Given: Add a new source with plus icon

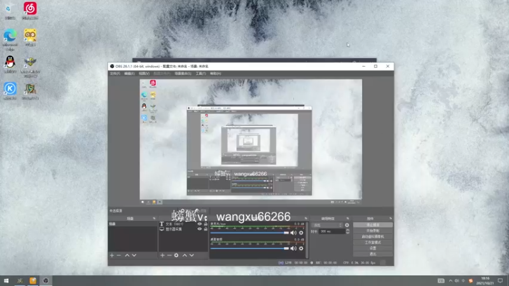Looking at the screenshot, I should tap(162, 255).
